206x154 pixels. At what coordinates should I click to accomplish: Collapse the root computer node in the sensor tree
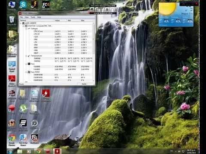coord(21,23)
